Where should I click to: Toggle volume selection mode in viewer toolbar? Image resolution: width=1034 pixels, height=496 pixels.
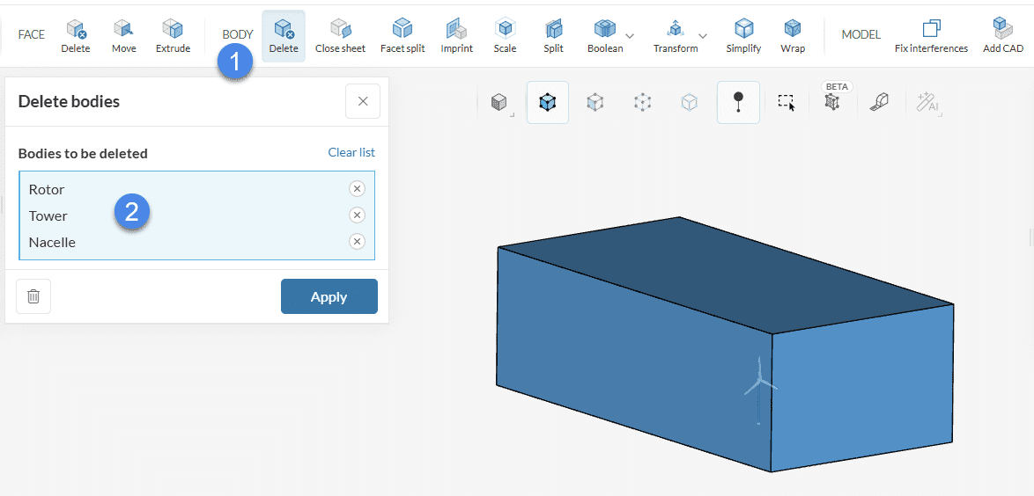coord(548,103)
